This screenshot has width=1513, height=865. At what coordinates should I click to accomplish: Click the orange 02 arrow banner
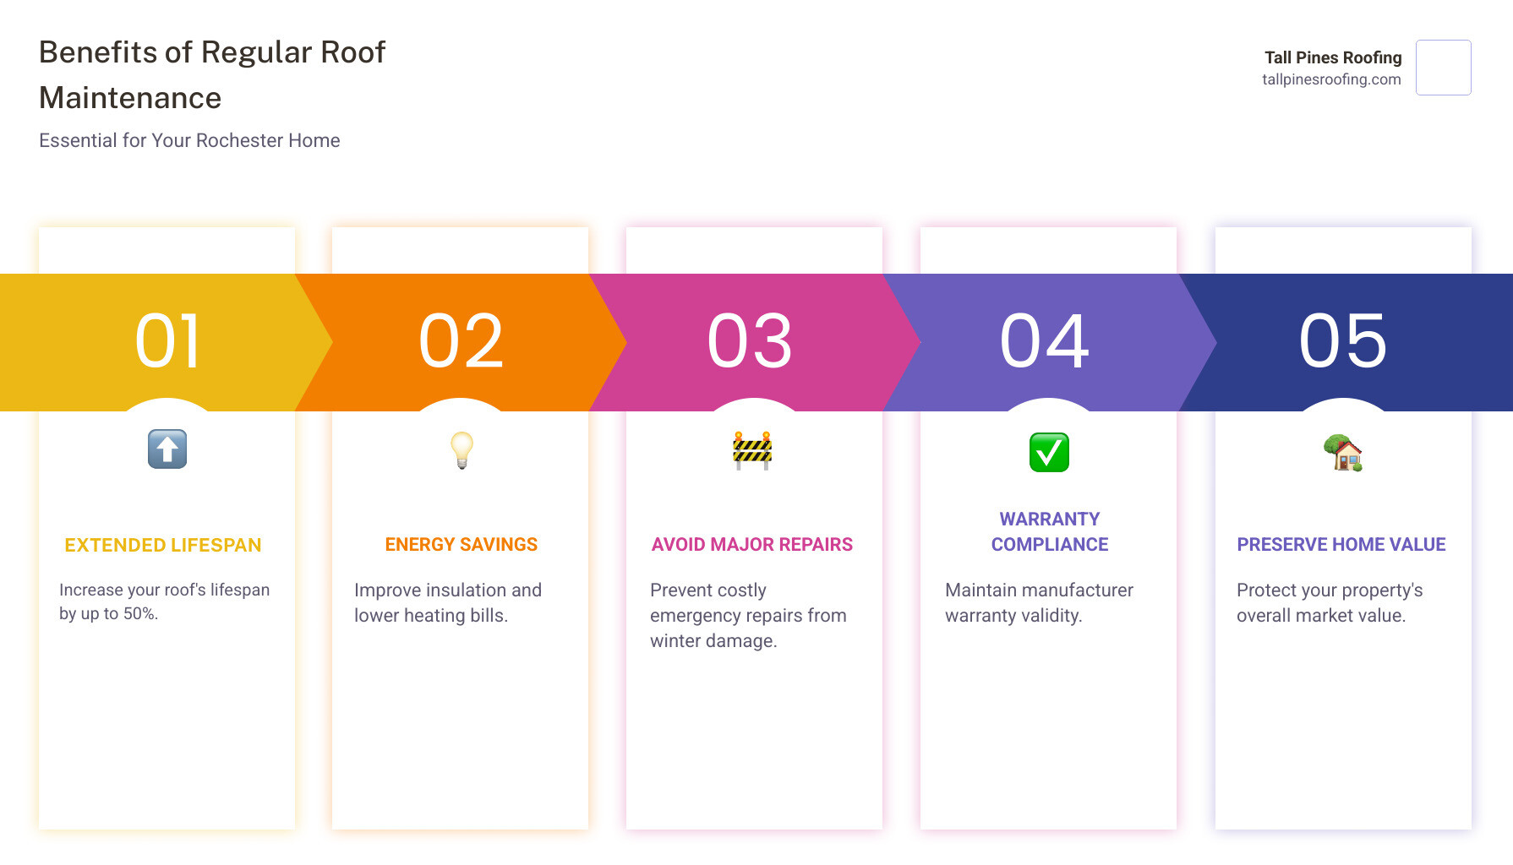click(462, 342)
